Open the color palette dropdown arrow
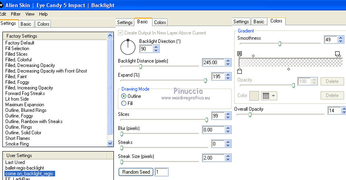The height and width of the screenshot is (180, 346). click(x=274, y=96)
